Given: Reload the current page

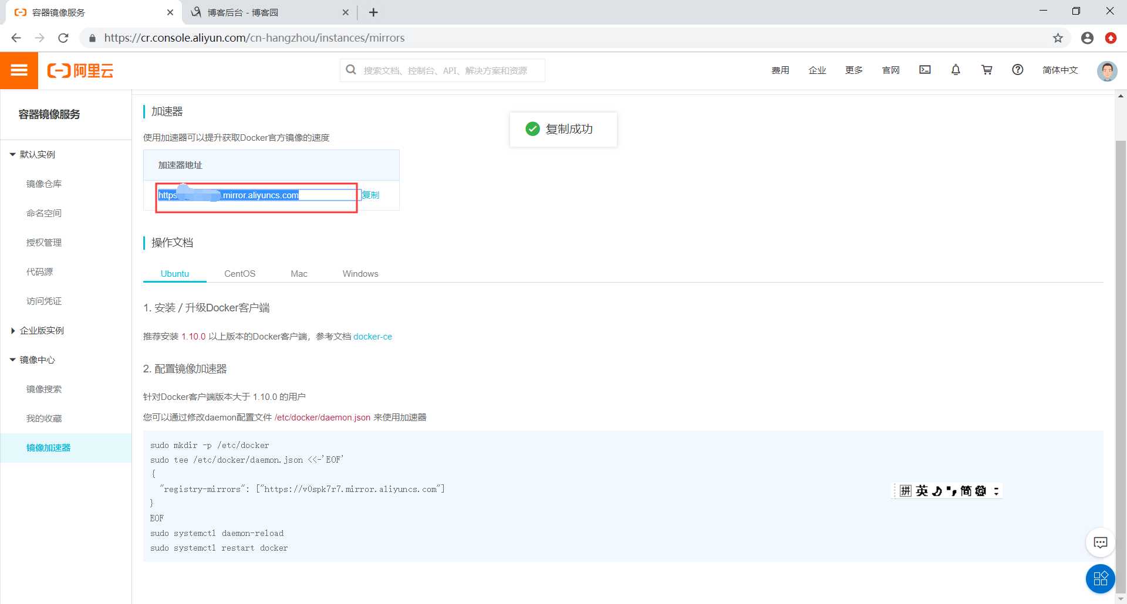Looking at the screenshot, I should [63, 38].
